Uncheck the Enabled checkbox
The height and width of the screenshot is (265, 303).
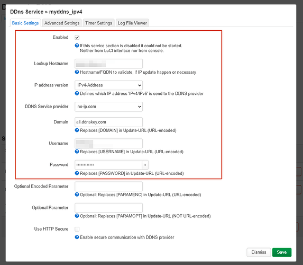pyautogui.click(x=77, y=38)
